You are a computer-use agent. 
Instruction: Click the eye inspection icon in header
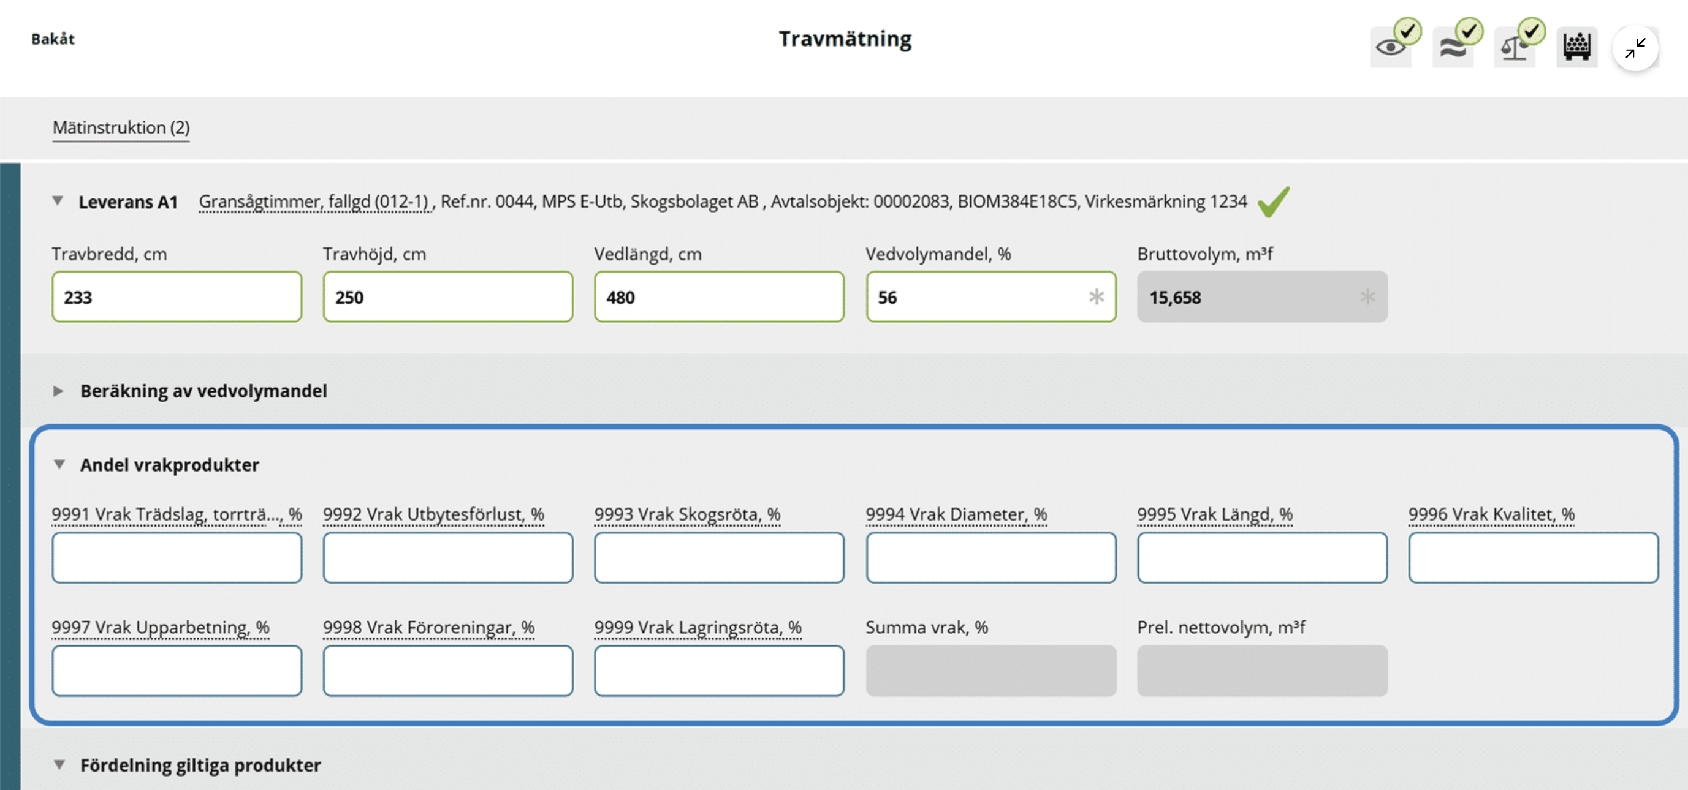coord(1391,47)
